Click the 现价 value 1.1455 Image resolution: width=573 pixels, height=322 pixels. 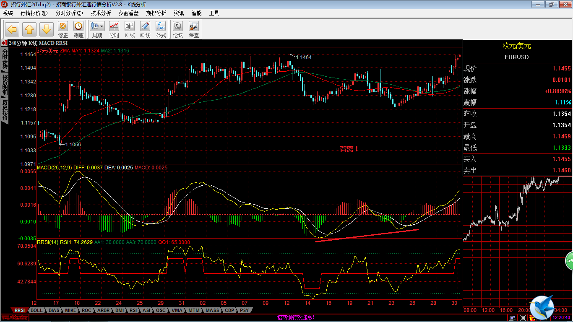point(561,68)
